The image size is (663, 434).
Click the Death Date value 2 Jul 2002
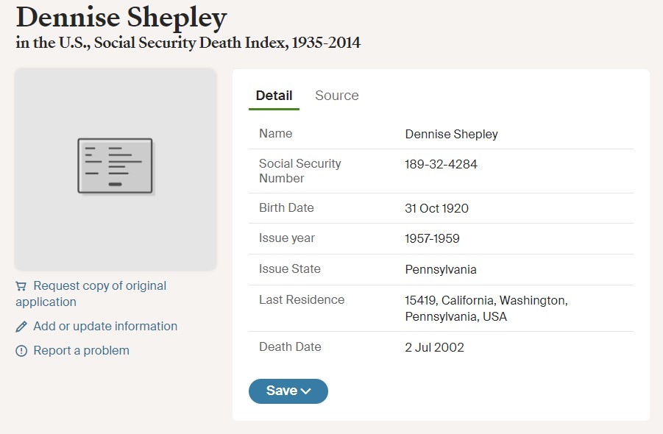pyautogui.click(x=434, y=347)
